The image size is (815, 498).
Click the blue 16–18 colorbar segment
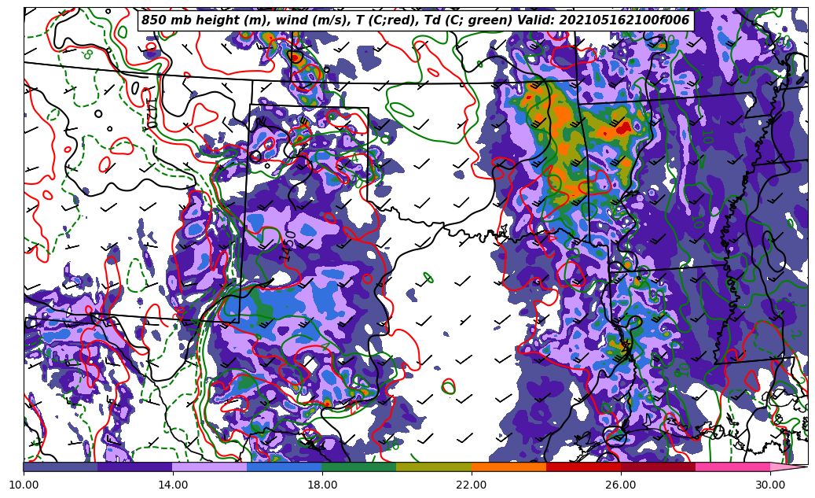coord(285,467)
